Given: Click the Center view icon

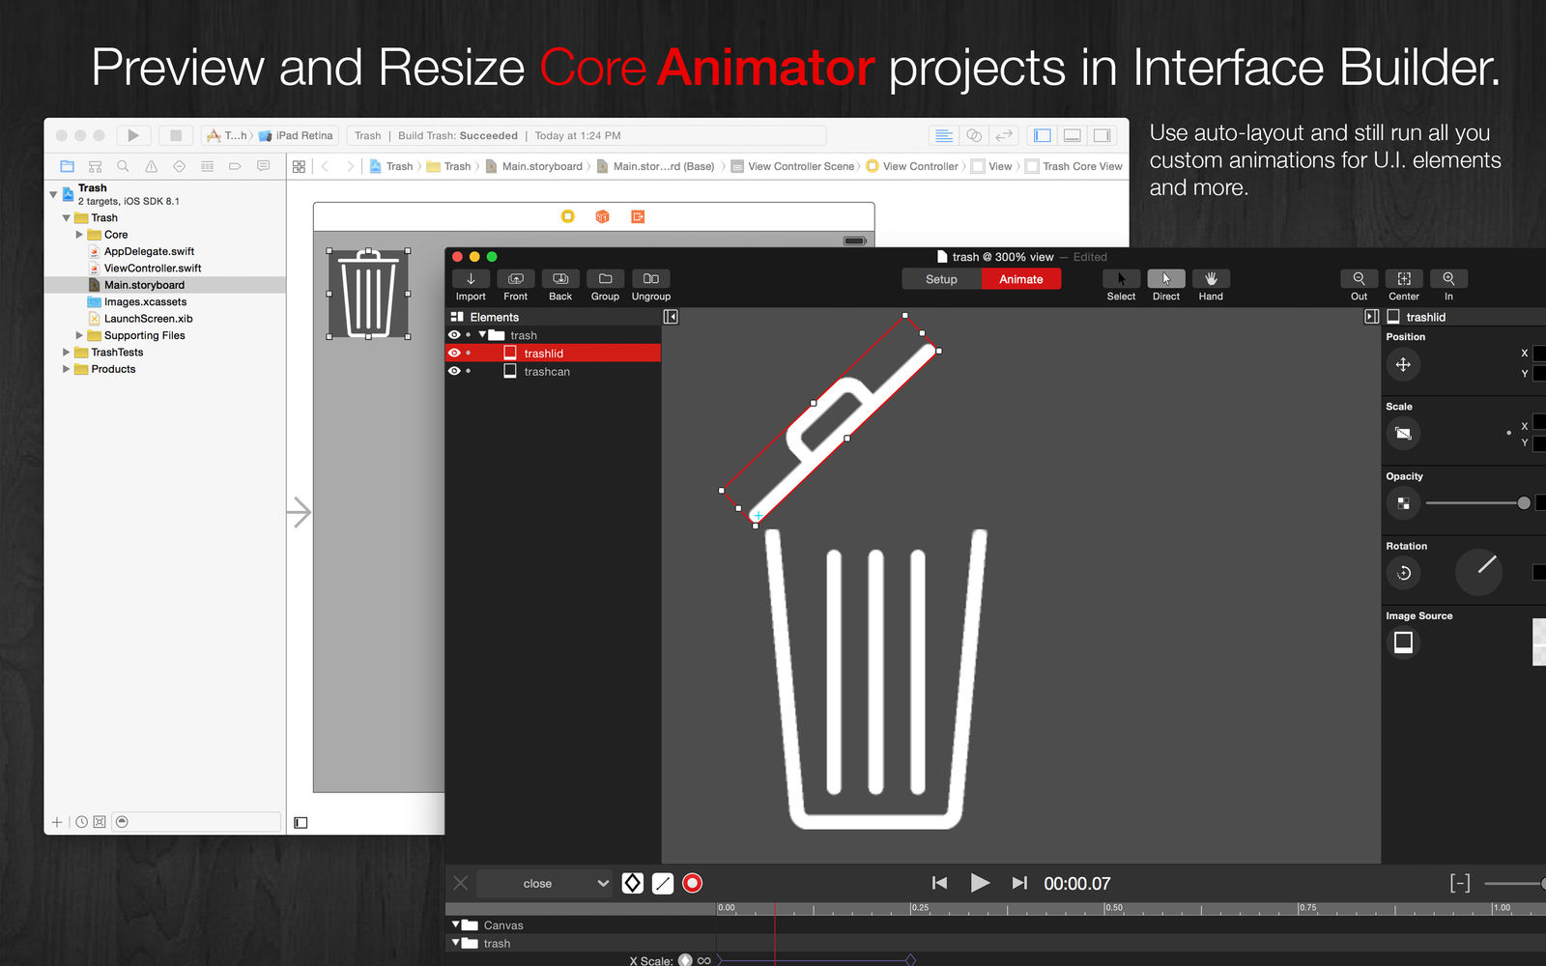Looking at the screenshot, I should pos(1404,279).
